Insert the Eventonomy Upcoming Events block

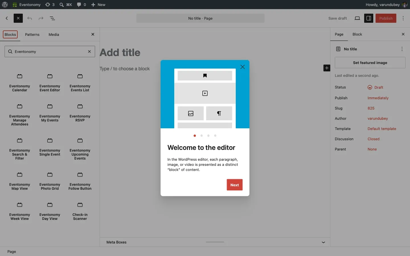coord(80,149)
